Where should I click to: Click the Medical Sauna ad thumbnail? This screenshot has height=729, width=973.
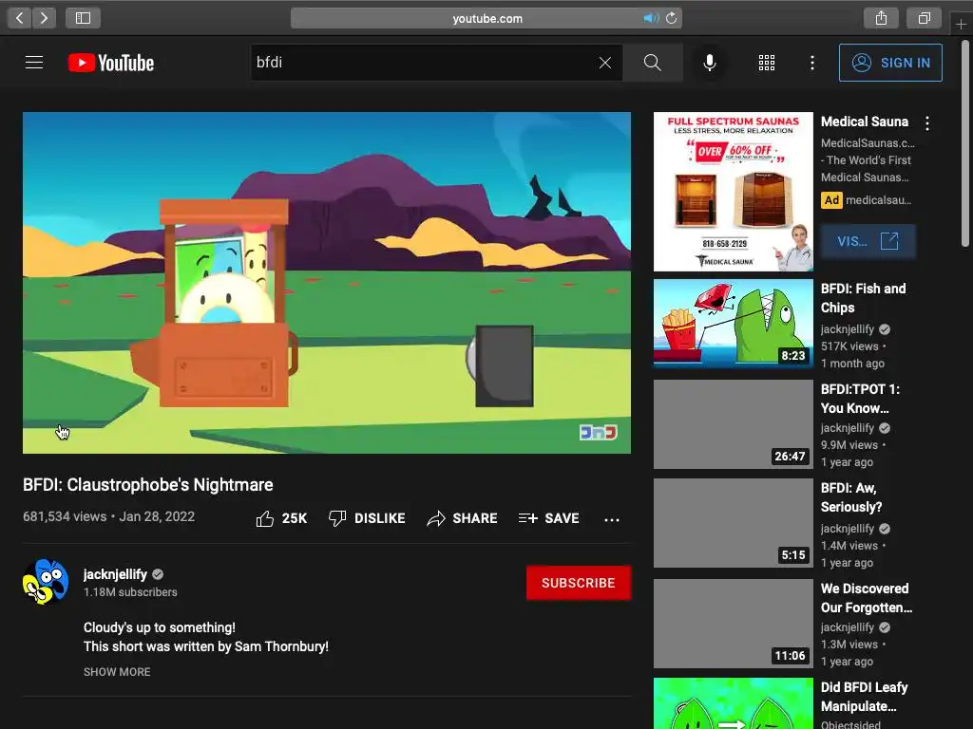click(734, 192)
